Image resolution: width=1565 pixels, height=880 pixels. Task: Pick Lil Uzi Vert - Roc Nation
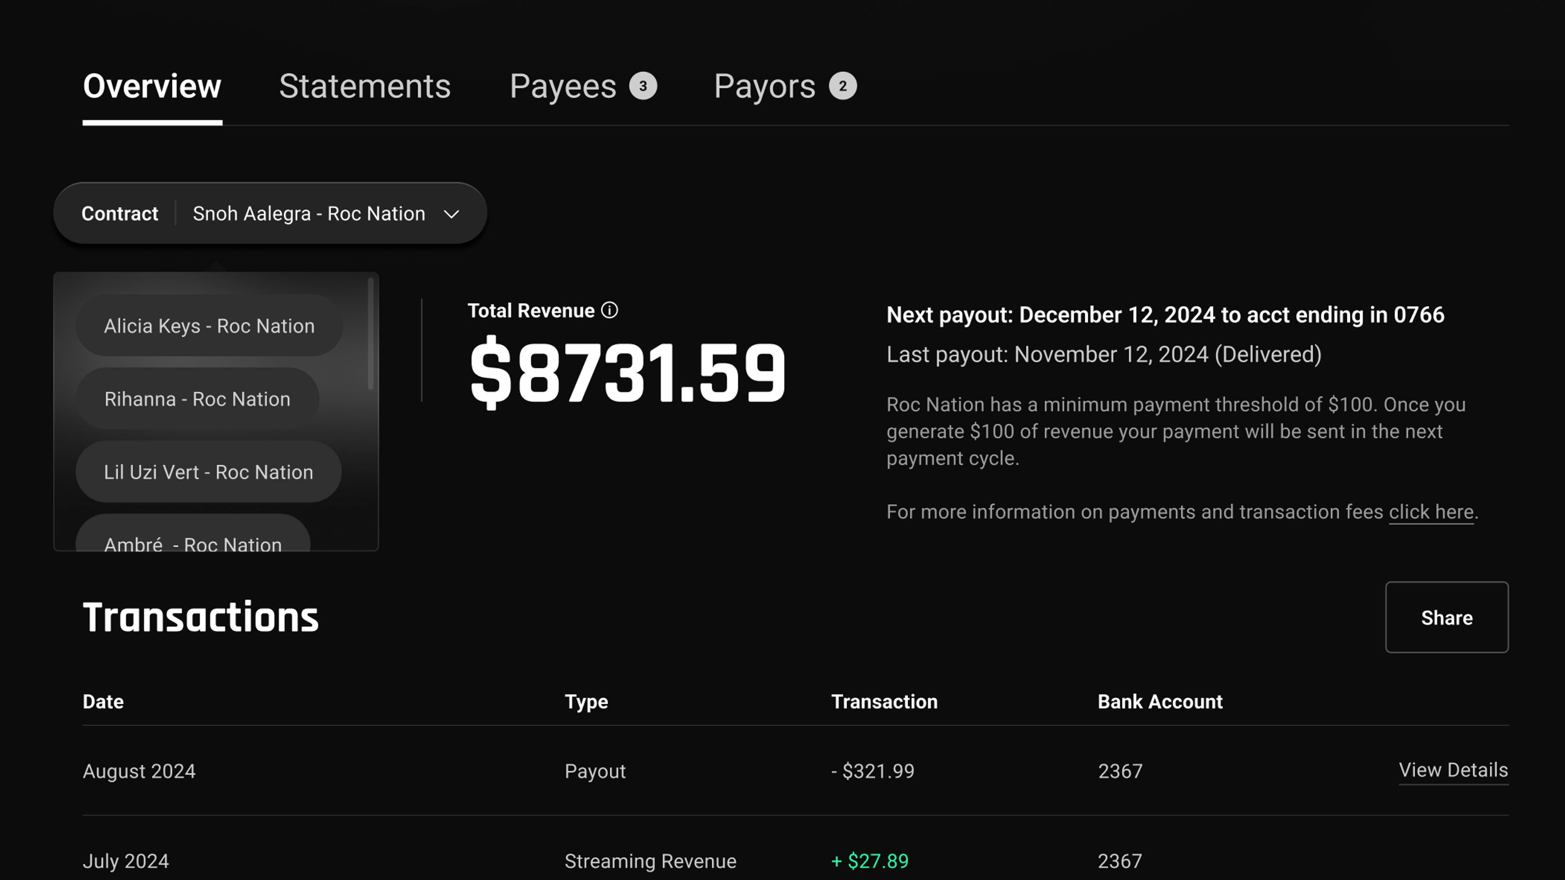click(x=208, y=472)
